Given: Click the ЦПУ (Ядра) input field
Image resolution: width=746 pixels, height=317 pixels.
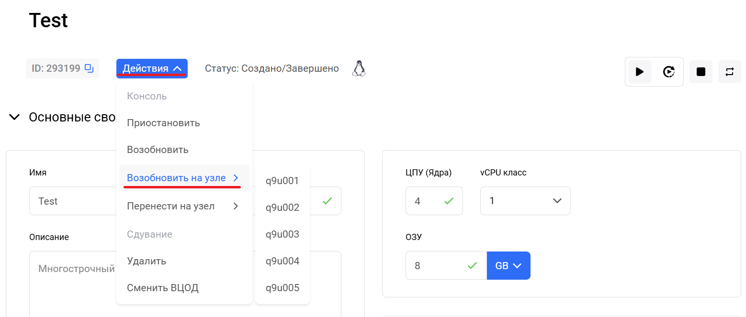Looking at the screenshot, I should pyautogui.click(x=434, y=201).
